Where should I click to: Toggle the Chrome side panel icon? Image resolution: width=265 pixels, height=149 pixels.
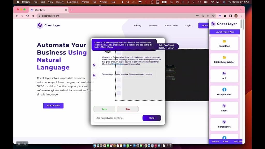click(x=231, y=16)
